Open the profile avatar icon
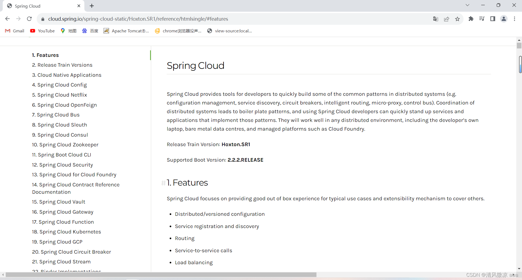 click(x=504, y=19)
